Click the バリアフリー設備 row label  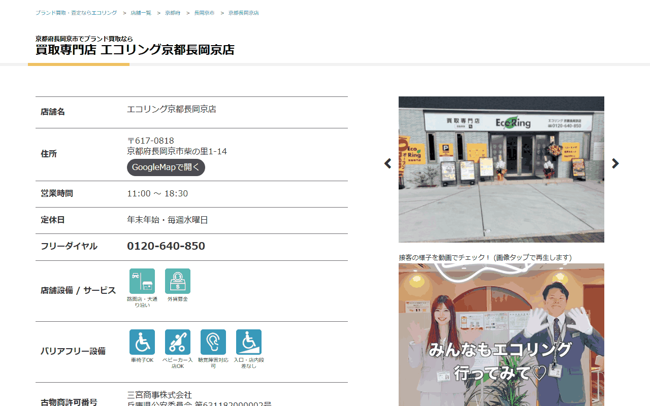[73, 351]
